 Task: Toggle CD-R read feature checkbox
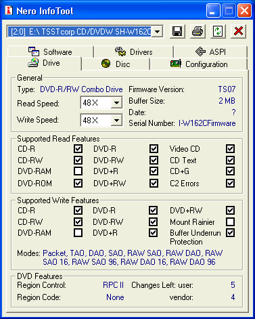[78, 149]
